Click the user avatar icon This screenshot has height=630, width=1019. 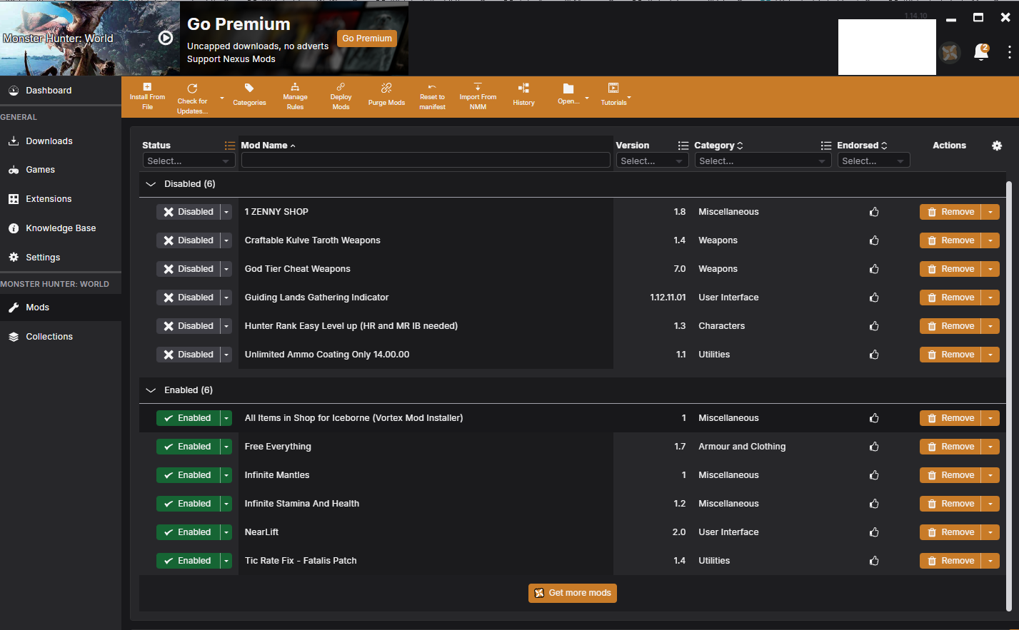pyautogui.click(x=950, y=52)
